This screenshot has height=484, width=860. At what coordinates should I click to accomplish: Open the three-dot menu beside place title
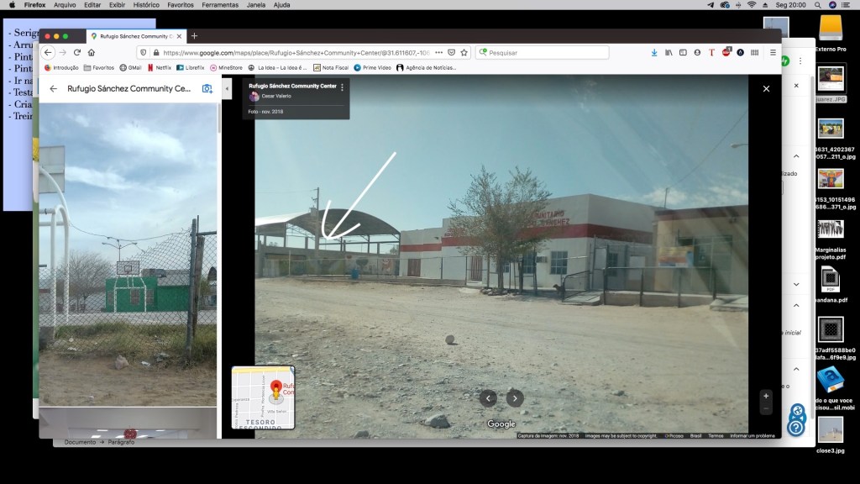tap(342, 87)
